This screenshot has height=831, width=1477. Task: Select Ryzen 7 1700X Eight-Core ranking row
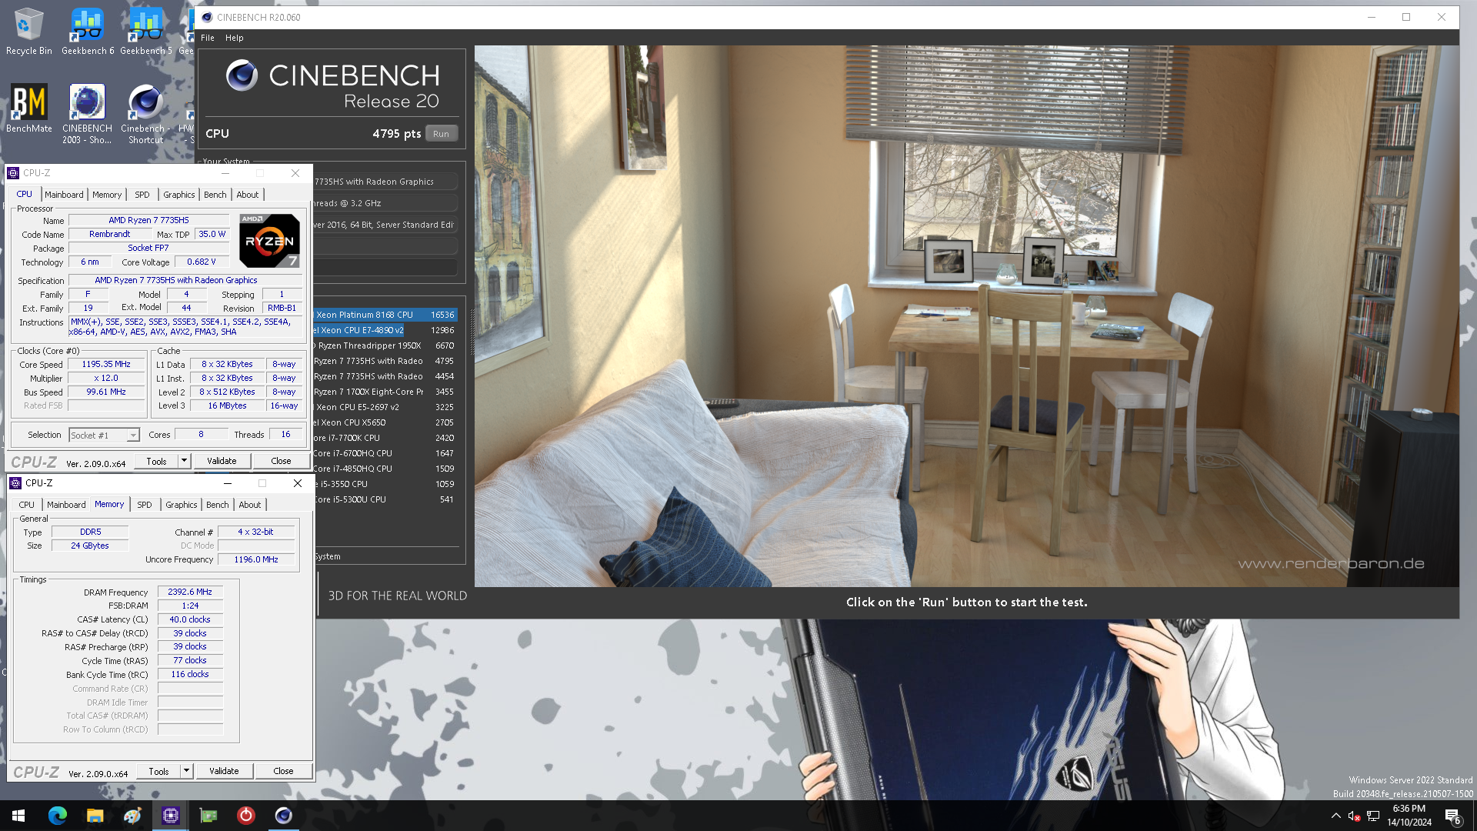(x=385, y=392)
